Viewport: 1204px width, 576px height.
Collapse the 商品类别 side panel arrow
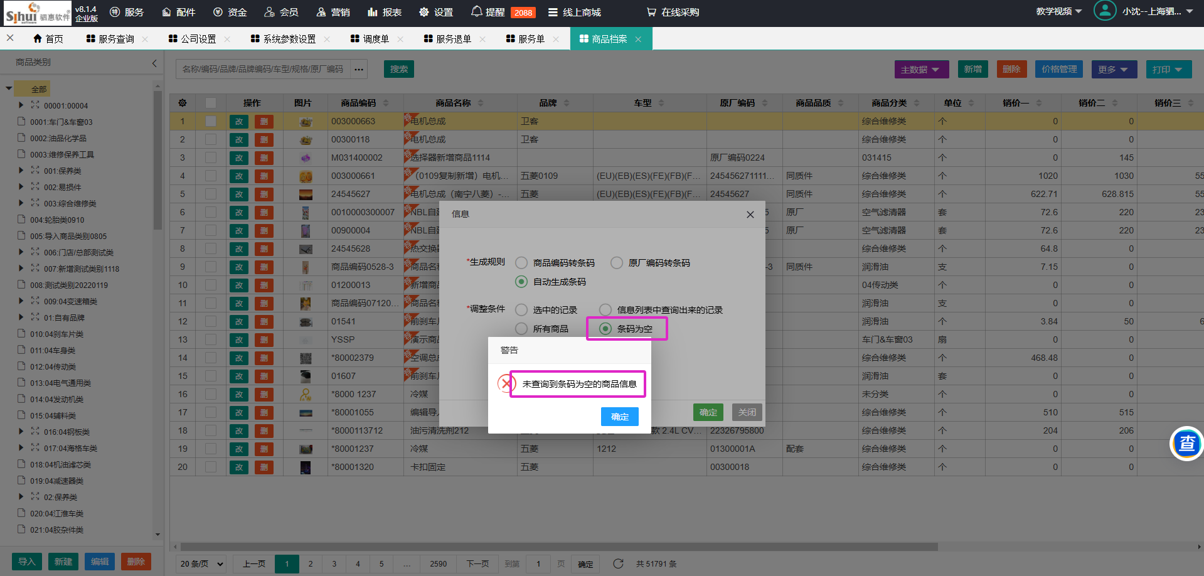tap(154, 63)
